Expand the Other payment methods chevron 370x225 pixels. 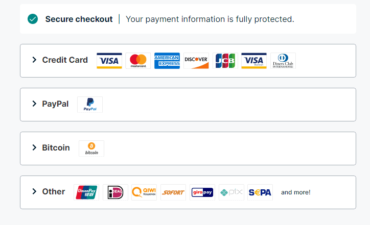(x=34, y=191)
